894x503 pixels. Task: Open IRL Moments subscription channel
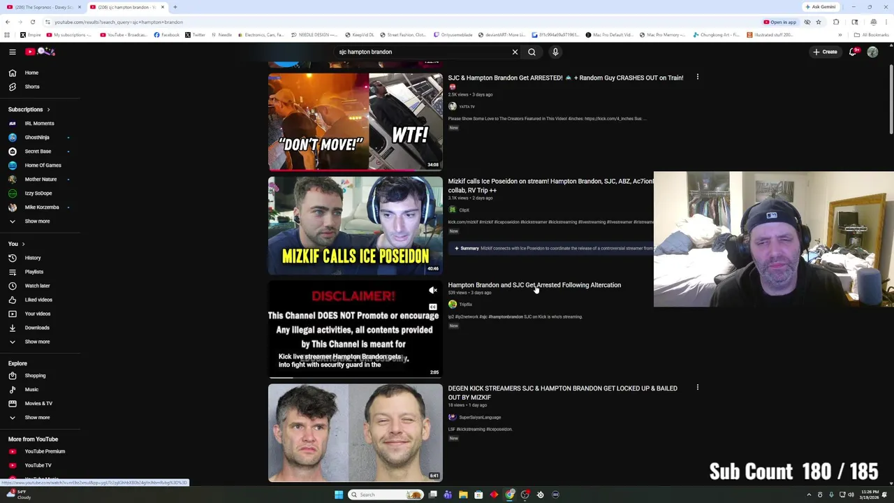[x=39, y=124]
